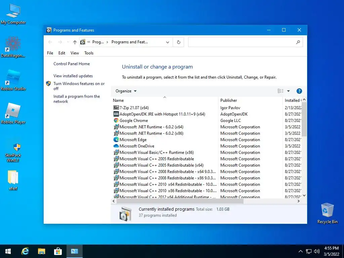Click the volume speaker tray icon
The height and width of the screenshot is (258, 344).
(x=316, y=251)
